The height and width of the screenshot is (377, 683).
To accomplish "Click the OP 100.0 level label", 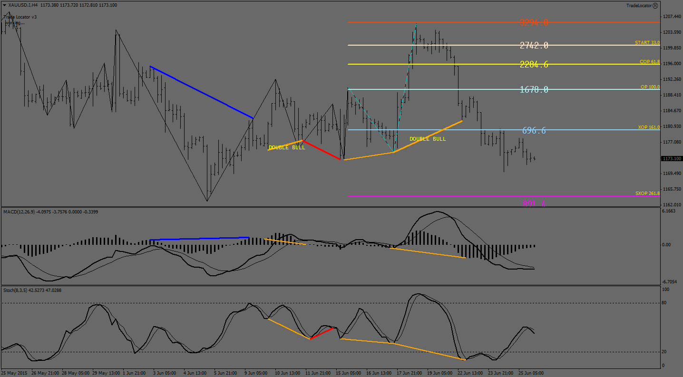I will click(650, 87).
